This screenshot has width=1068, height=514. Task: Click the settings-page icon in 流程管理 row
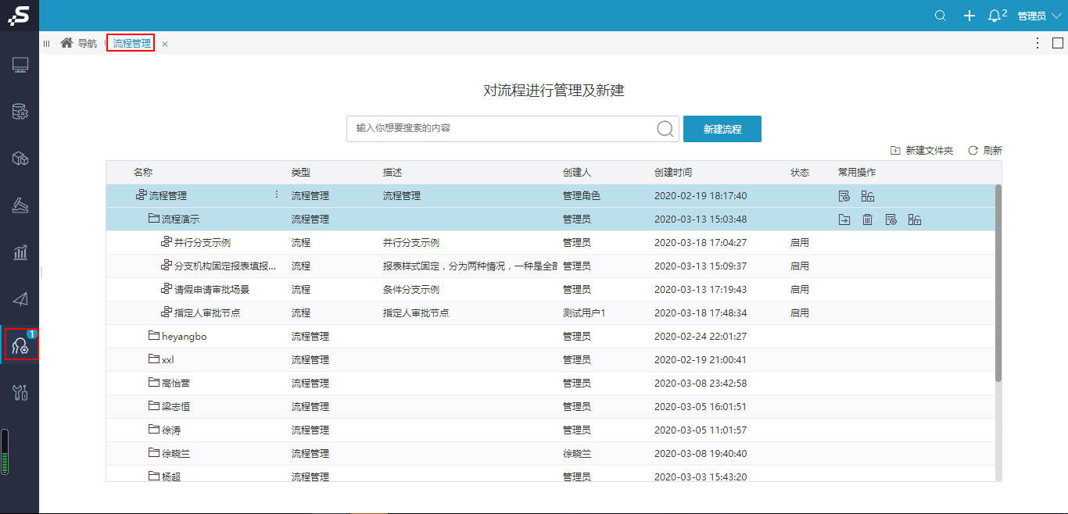(844, 196)
